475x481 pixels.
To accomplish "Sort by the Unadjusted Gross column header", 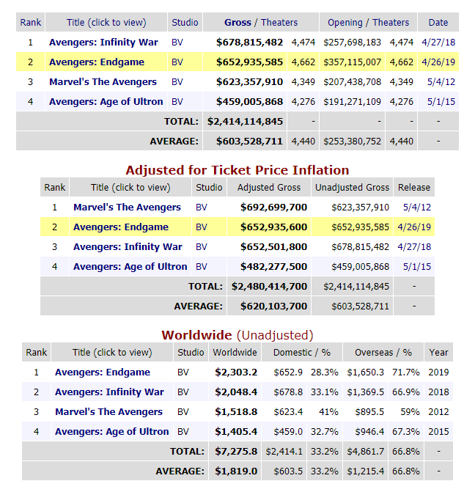I will pos(352,188).
